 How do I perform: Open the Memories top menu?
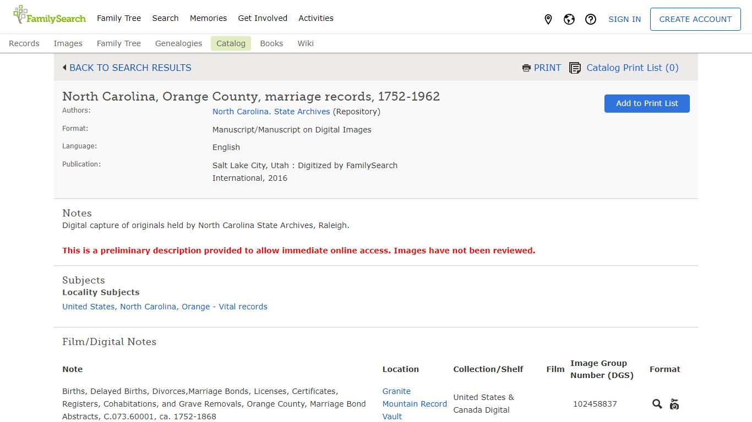point(208,18)
